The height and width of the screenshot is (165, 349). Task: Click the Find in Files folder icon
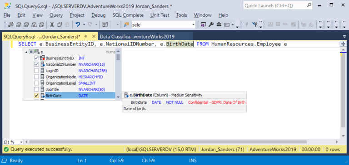pos(126,24)
